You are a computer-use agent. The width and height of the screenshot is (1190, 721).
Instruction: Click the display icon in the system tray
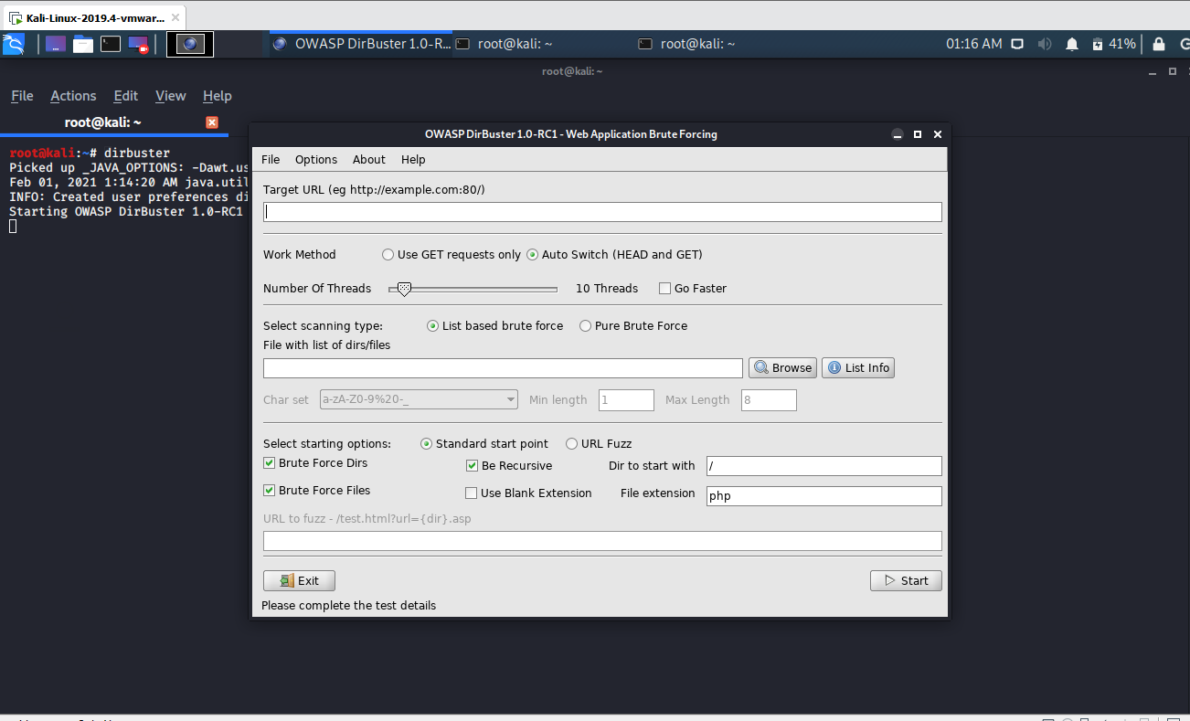coord(1016,44)
